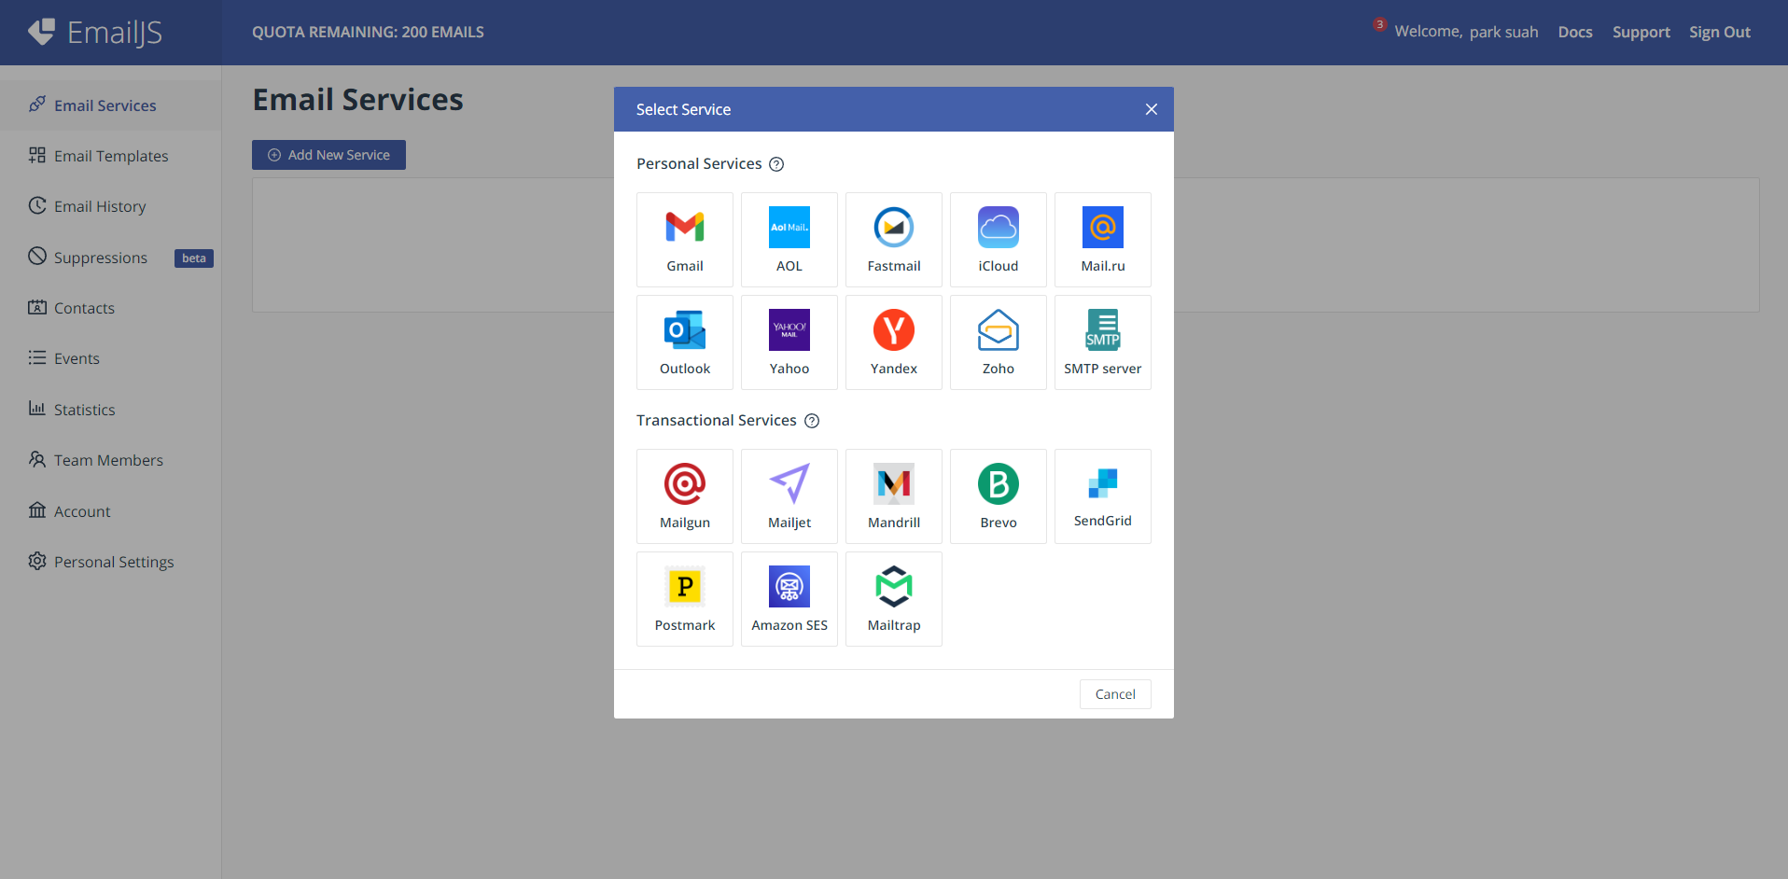Viewport: 1788px width, 879px height.
Task: Open the Docs link
Action: [x=1575, y=32]
